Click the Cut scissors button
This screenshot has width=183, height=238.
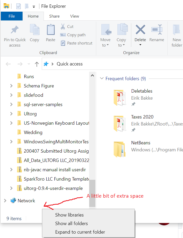point(67,27)
